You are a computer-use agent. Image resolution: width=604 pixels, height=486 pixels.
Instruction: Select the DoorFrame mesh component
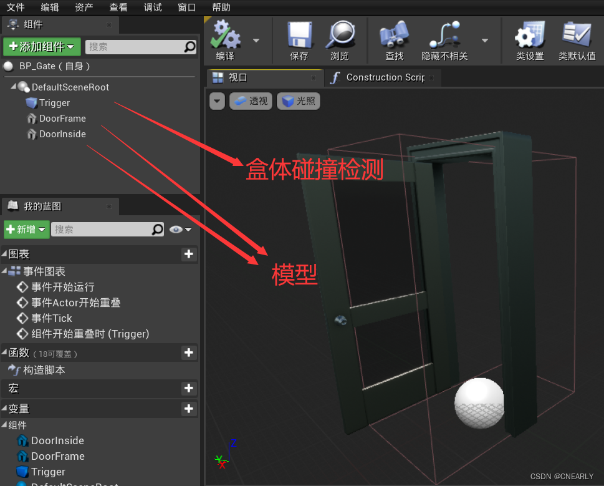pyautogui.click(x=62, y=119)
